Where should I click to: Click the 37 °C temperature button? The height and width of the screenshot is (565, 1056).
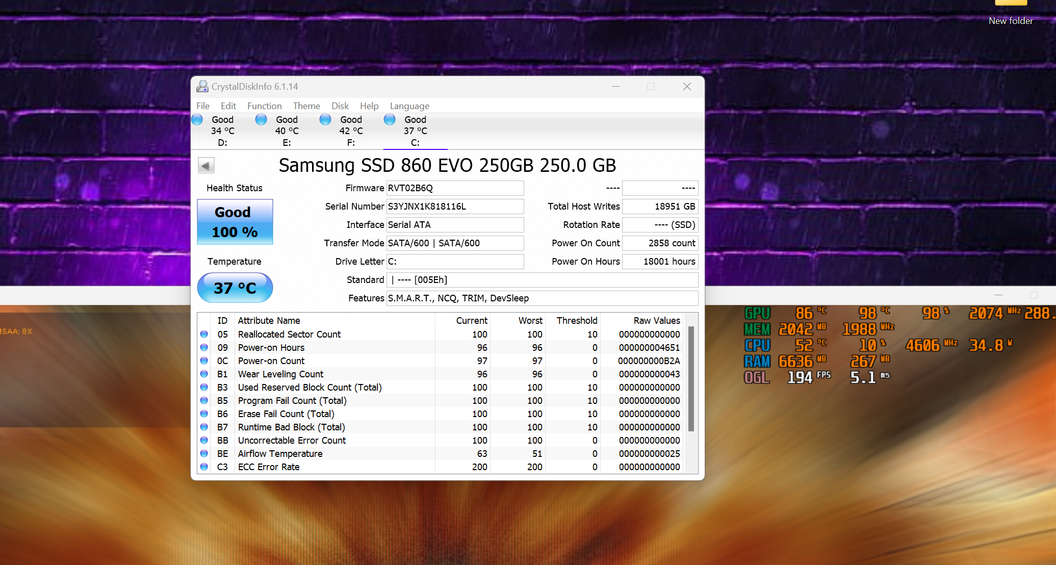tap(235, 288)
